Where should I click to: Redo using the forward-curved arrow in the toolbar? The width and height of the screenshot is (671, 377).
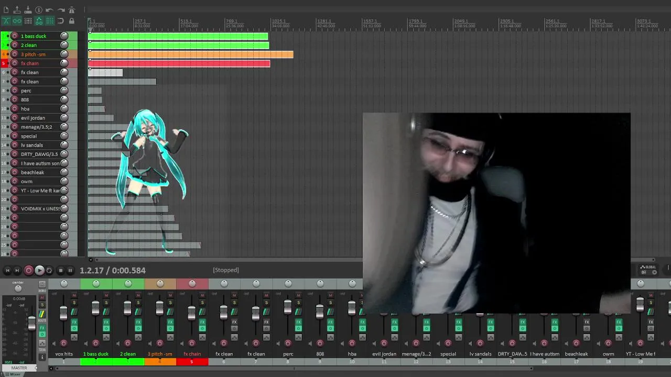point(61,10)
